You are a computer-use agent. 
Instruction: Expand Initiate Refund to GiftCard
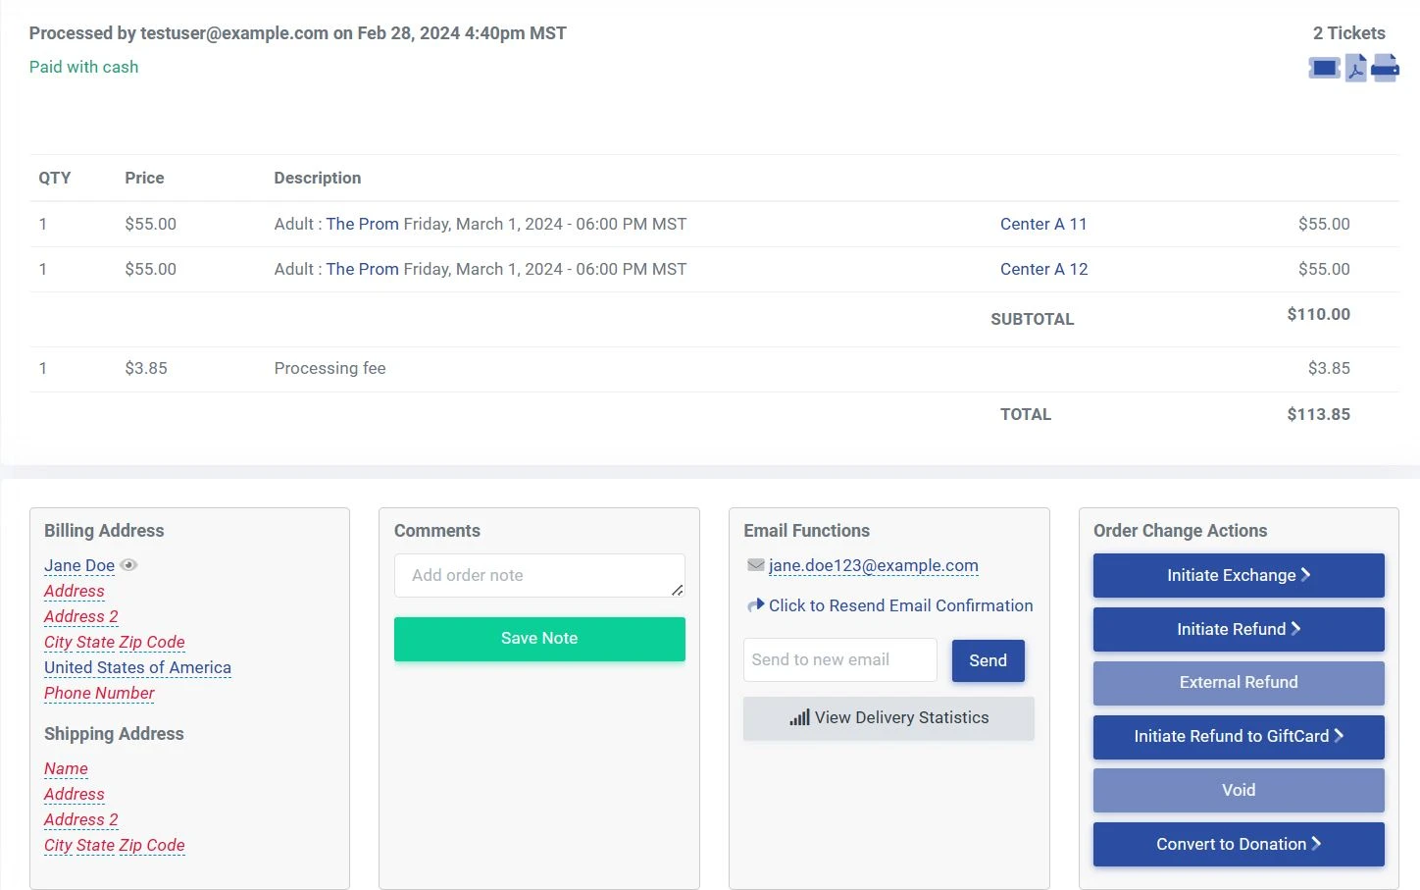[1238, 737]
